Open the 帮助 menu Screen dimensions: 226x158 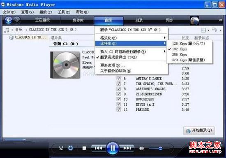tap(82, 12)
